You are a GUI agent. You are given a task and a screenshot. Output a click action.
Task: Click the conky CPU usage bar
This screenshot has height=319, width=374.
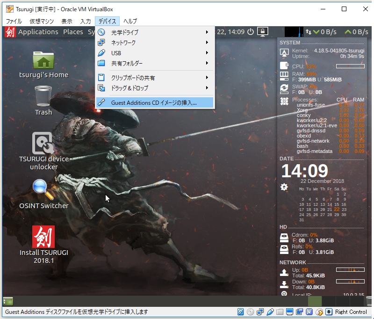click(x=350, y=66)
